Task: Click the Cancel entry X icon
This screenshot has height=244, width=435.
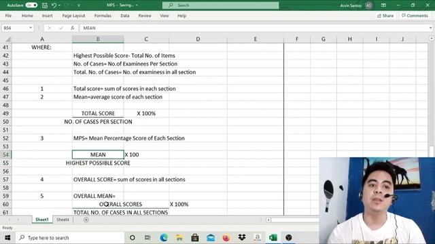Action: (x=49, y=28)
